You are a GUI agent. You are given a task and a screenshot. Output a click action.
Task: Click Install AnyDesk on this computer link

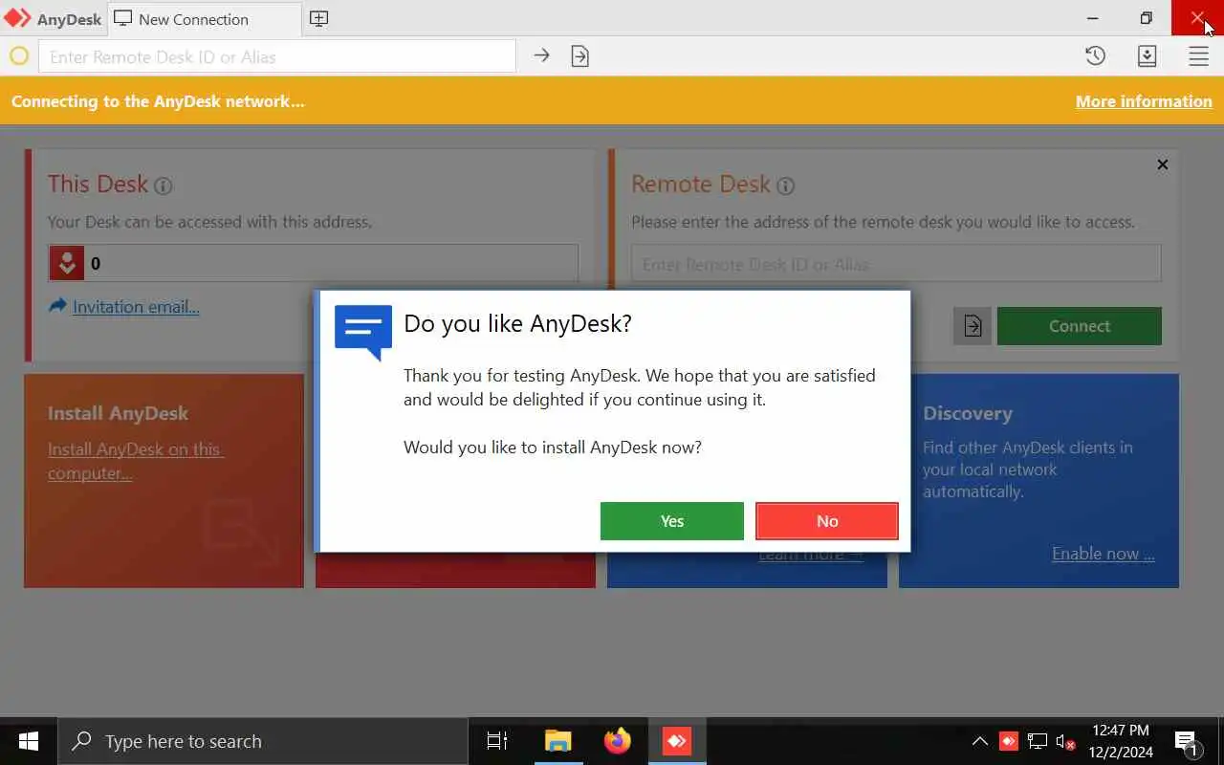pos(135,461)
